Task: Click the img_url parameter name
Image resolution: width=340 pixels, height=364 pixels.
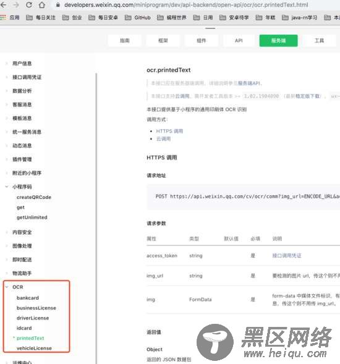Action: [155, 276]
